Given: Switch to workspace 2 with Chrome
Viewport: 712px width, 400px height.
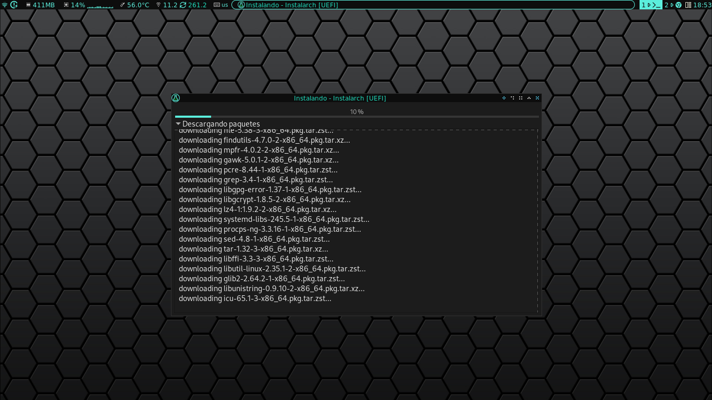Looking at the screenshot, I should [673, 5].
